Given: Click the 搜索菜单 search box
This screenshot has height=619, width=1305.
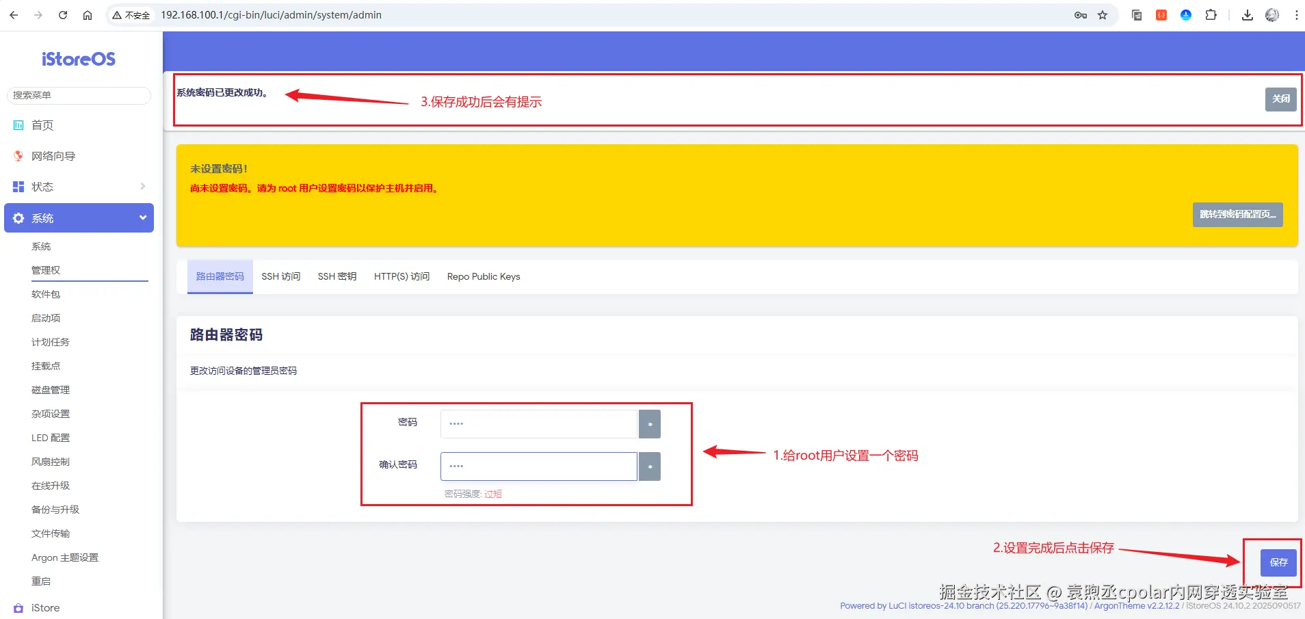Looking at the screenshot, I should tap(79, 95).
